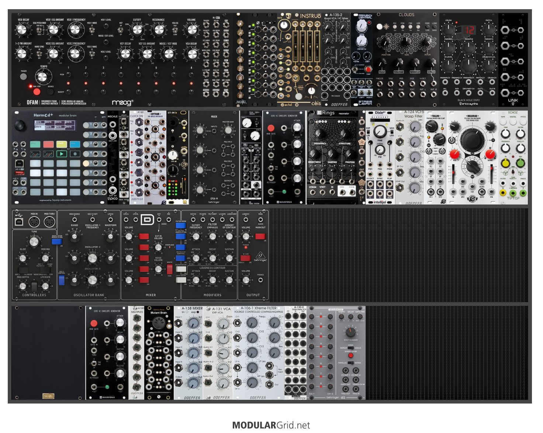Click the "OSCILLATOR BANK" label on Model D

click(89, 295)
